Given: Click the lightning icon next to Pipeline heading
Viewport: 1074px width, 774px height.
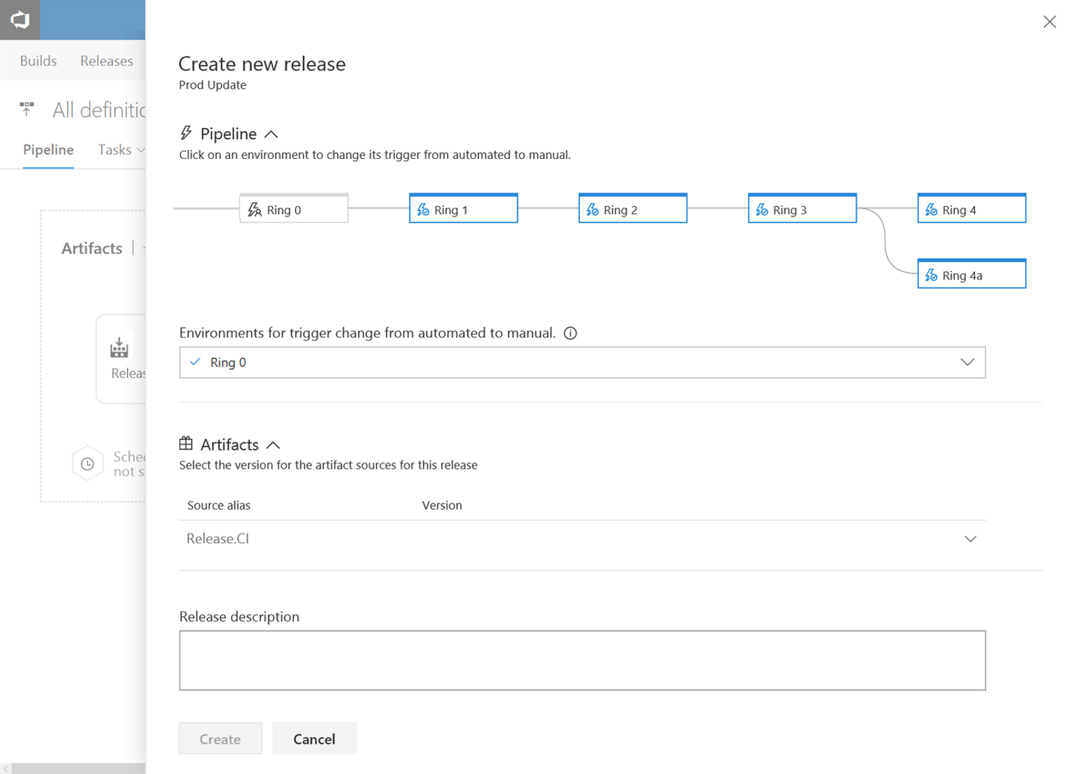Looking at the screenshot, I should [186, 132].
